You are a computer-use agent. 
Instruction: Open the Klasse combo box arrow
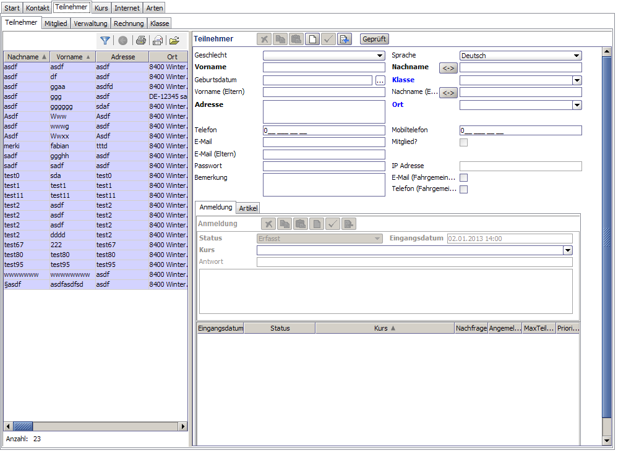coord(577,80)
